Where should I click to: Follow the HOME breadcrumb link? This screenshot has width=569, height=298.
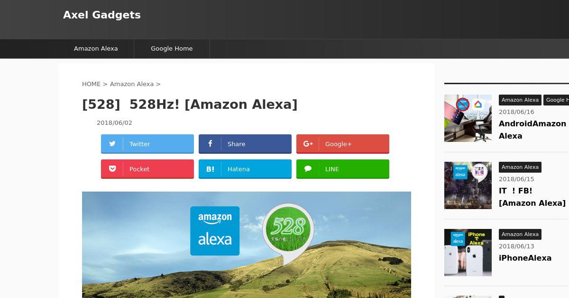91,84
